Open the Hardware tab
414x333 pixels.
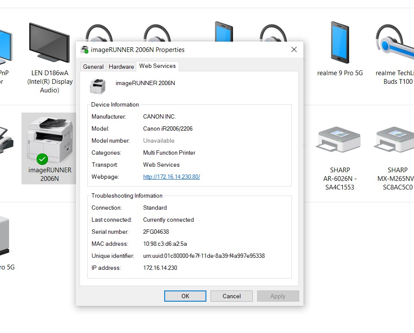121,67
